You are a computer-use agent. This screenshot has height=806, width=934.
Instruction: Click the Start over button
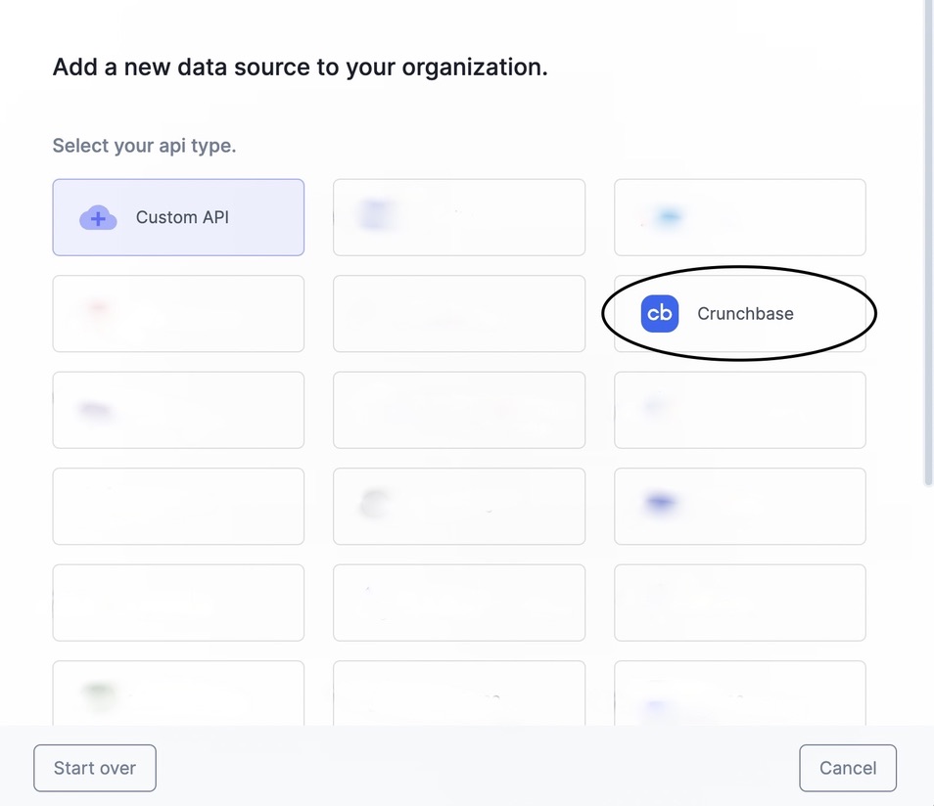tap(94, 768)
